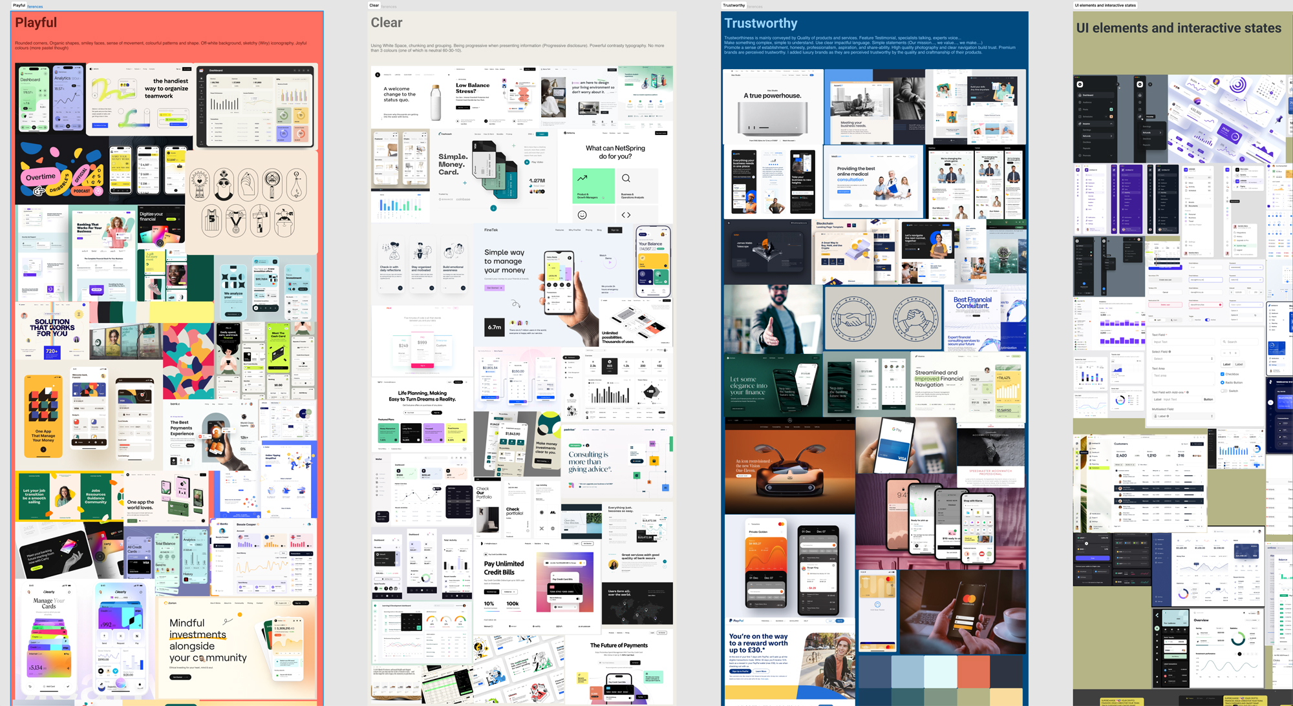Click the Mercedes star logo above the orange car

[x=790, y=420]
